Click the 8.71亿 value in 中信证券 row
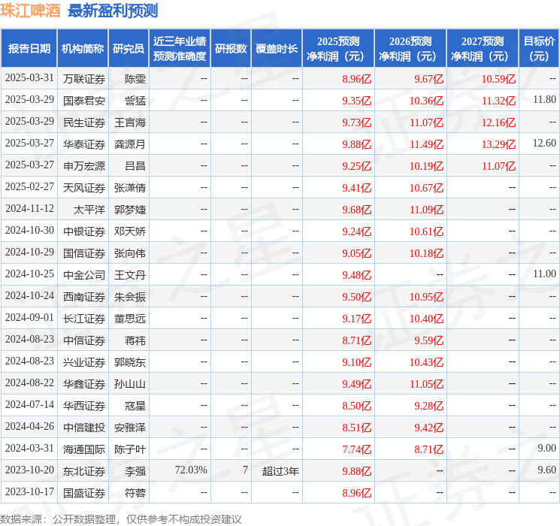This screenshot has width=560, height=526. [x=356, y=340]
